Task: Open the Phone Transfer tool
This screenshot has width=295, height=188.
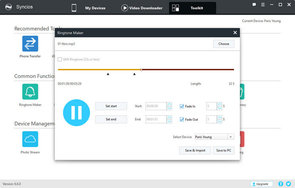Action: (30, 44)
